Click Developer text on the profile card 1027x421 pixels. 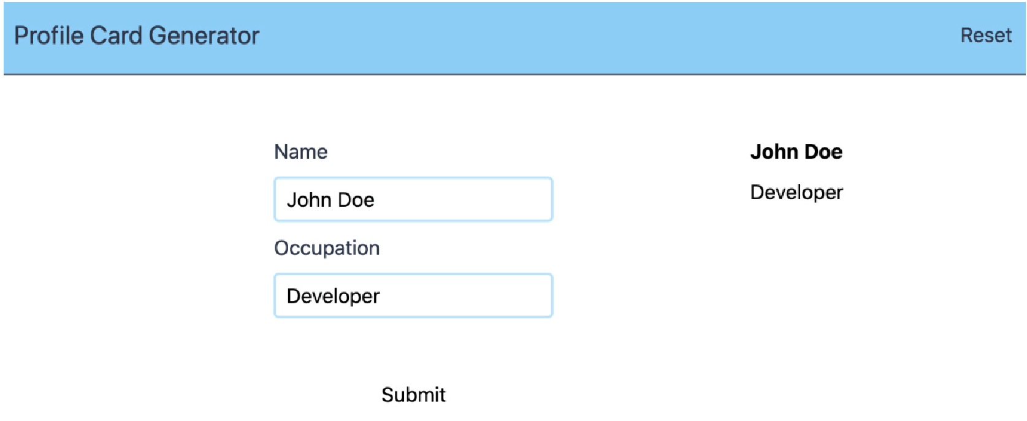796,192
